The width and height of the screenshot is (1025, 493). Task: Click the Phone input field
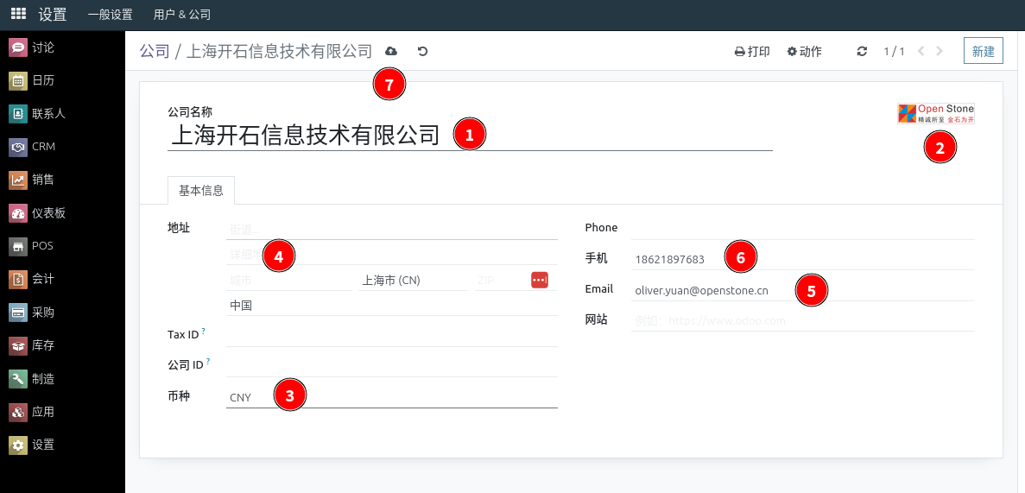click(x=803, y=228)
